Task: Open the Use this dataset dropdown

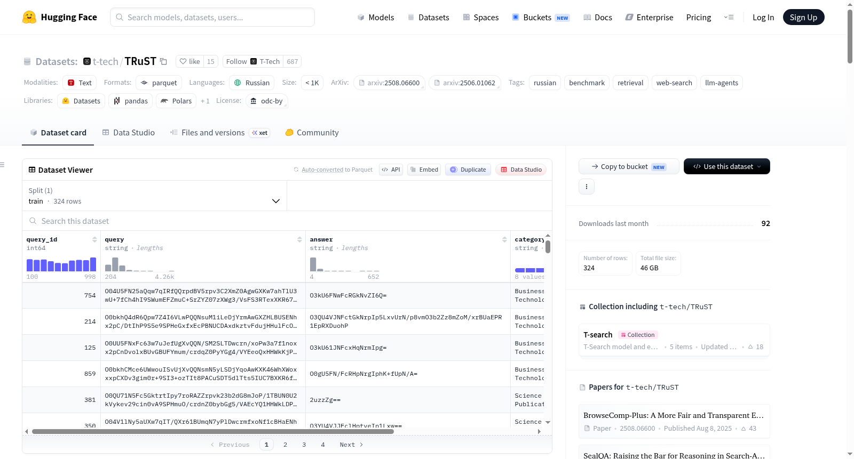Action: 727,166
